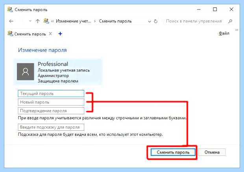The image size is (244, 172).
Task: Click the search magnifier icon
Action: 230,21
